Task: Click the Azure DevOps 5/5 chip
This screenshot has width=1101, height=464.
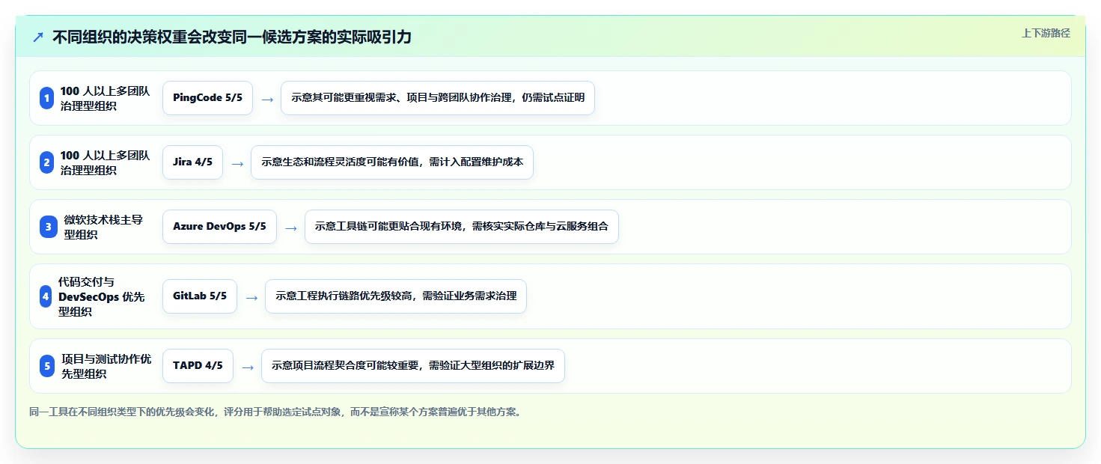Action: pos(219,227)
